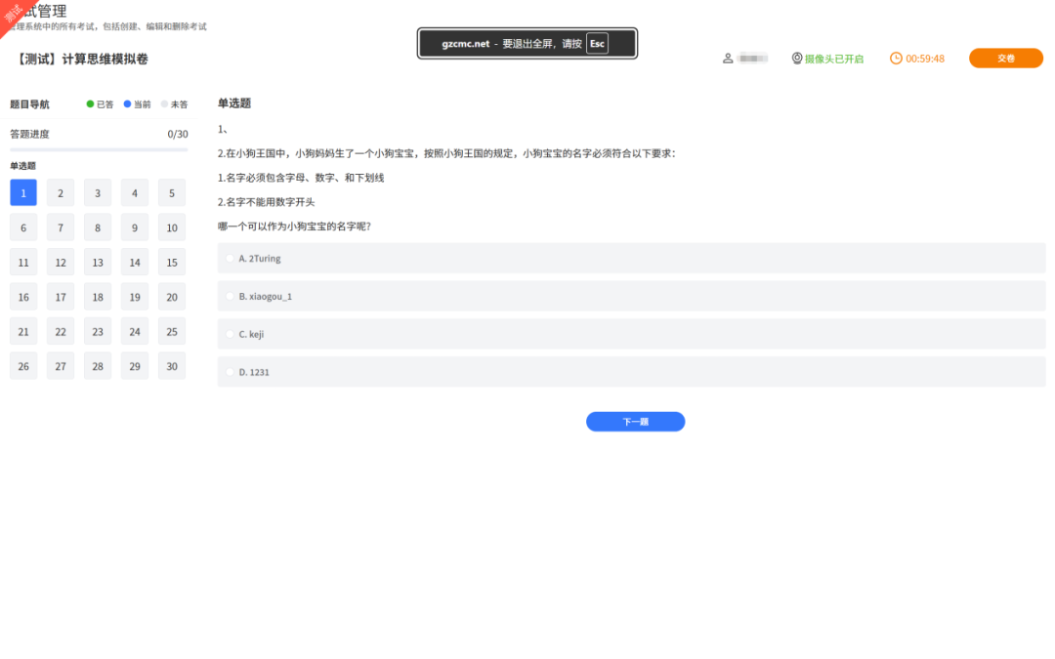Click the user profile icon
This screenshot has height=659, width=1055.
[728, 59]
